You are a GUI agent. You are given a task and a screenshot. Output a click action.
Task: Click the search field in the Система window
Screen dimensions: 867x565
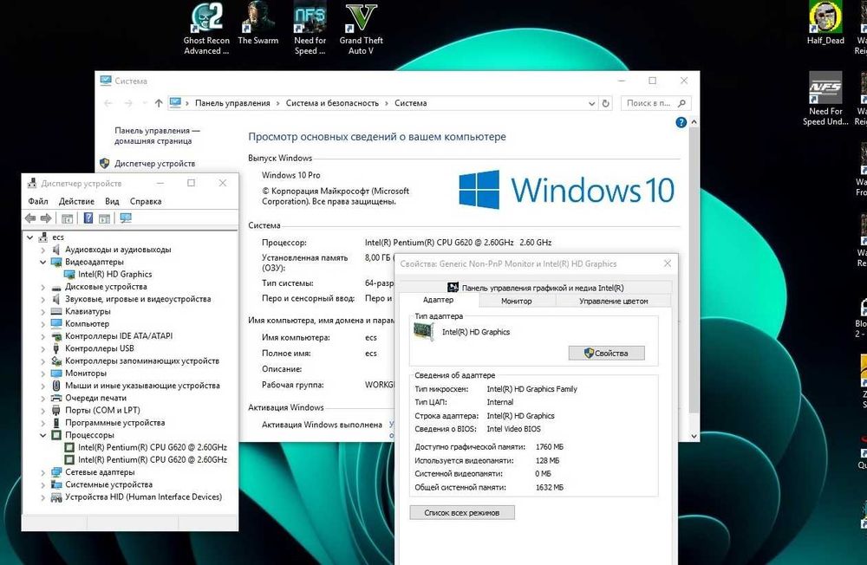(x=655, y=103)
